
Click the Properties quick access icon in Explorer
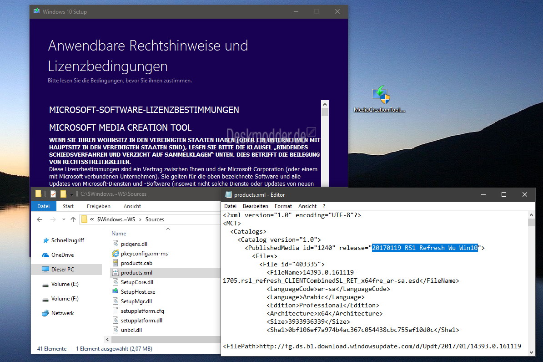(x=53, y=194)
